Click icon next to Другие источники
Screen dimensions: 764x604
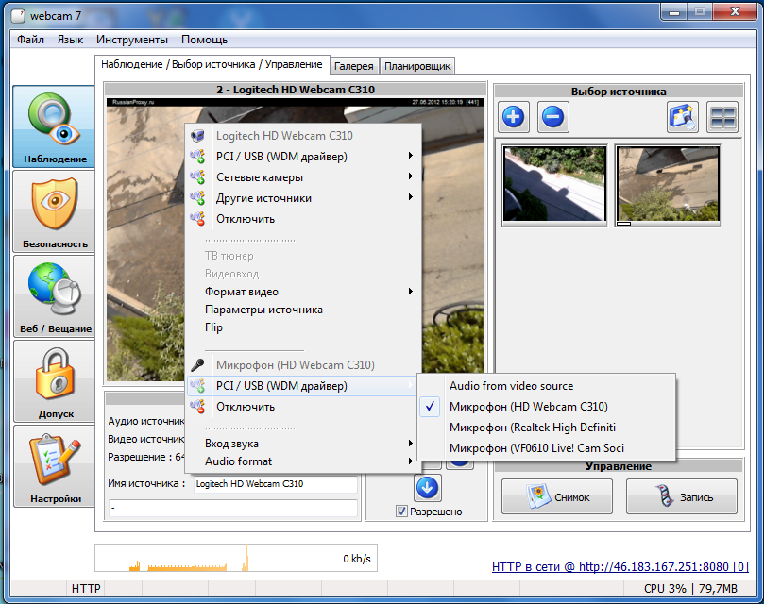pyautogui.click(x=197, y=198)
